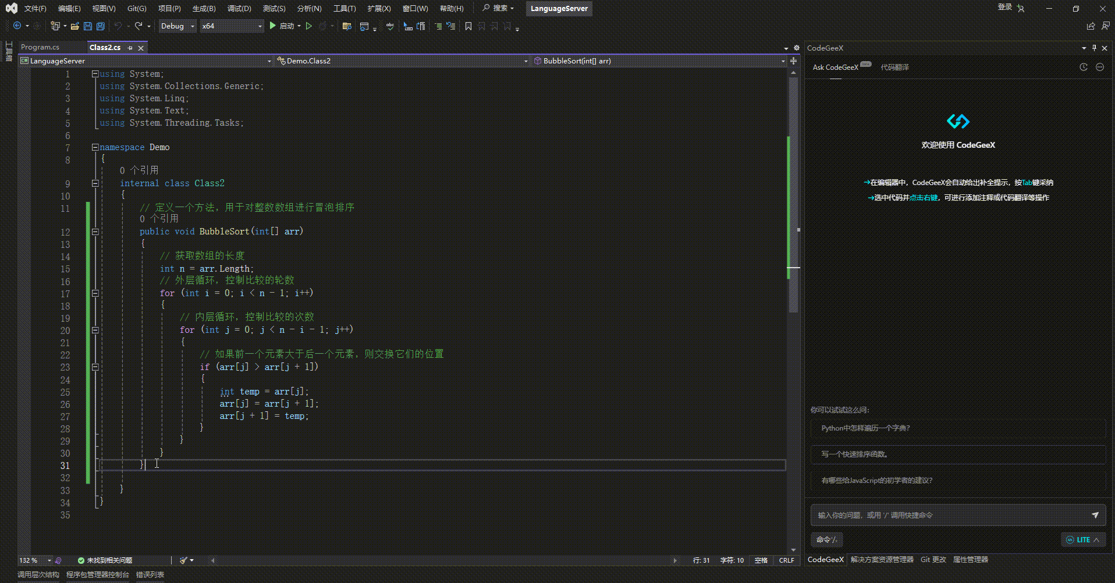The image size is (1115, 583).
Task: Pin the CodeGeeX panel with pushpin icon
Action: coord(1094,48)
